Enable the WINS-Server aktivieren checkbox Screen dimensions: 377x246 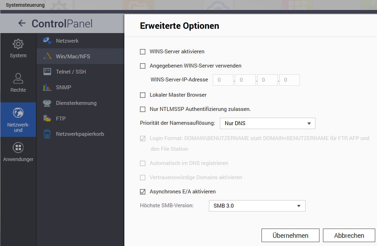[142, 52]
